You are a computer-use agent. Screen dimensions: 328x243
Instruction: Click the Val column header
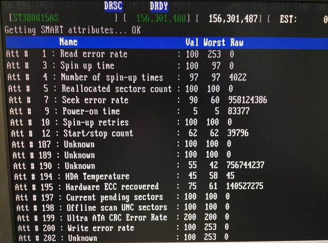tap(192, 42)
